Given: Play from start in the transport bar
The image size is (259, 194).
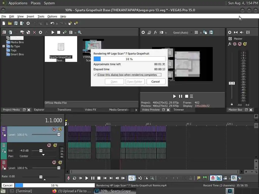Looking at the screenshot, I should click(x=81, y=178).
